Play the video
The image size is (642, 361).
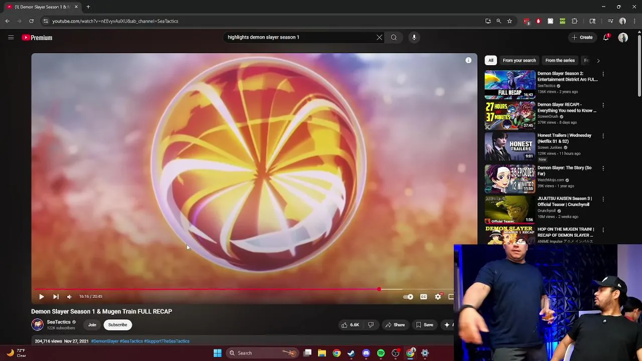[41, 297]
